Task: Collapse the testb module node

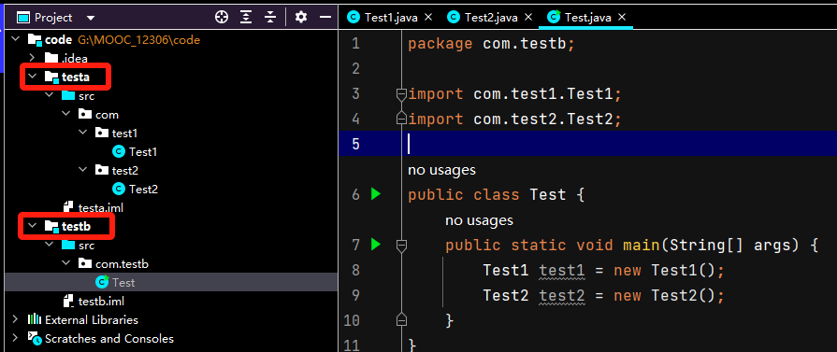Action: pos(33,226)
